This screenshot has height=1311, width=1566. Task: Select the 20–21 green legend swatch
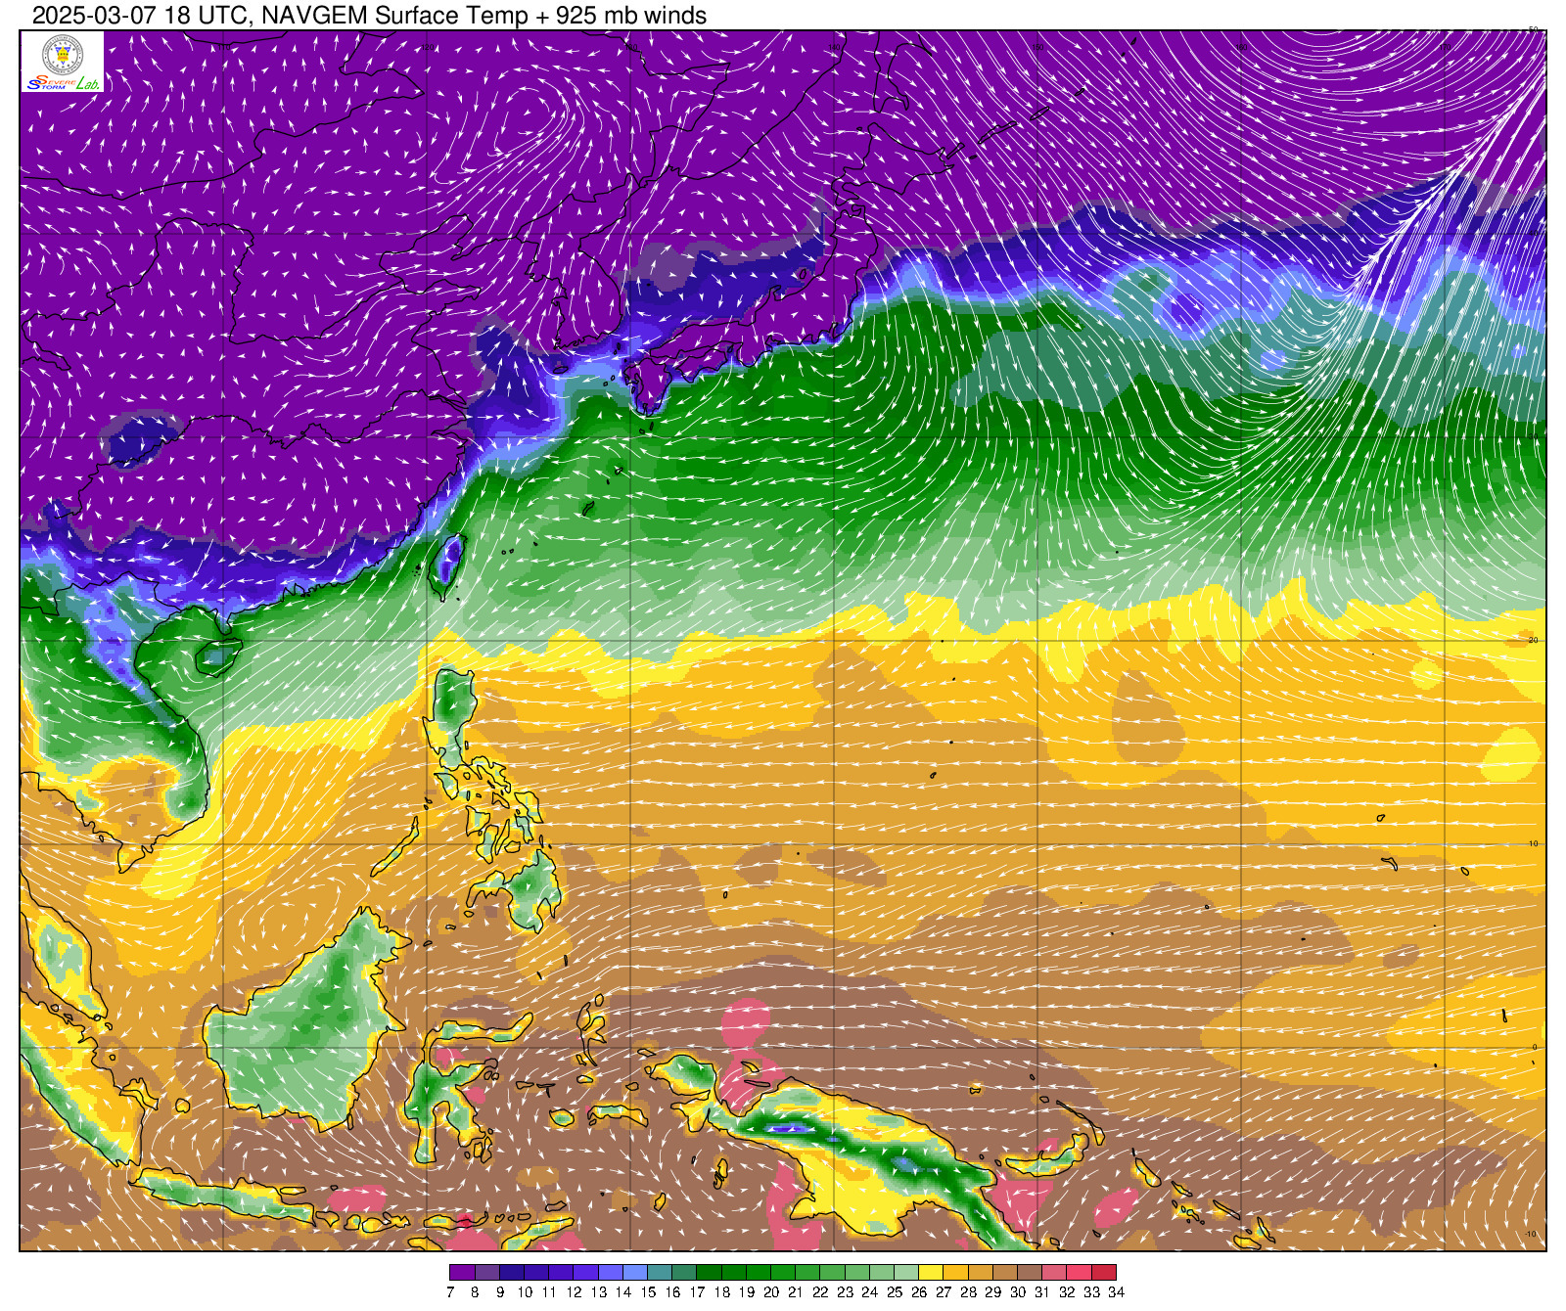(x=783, y=1273)
